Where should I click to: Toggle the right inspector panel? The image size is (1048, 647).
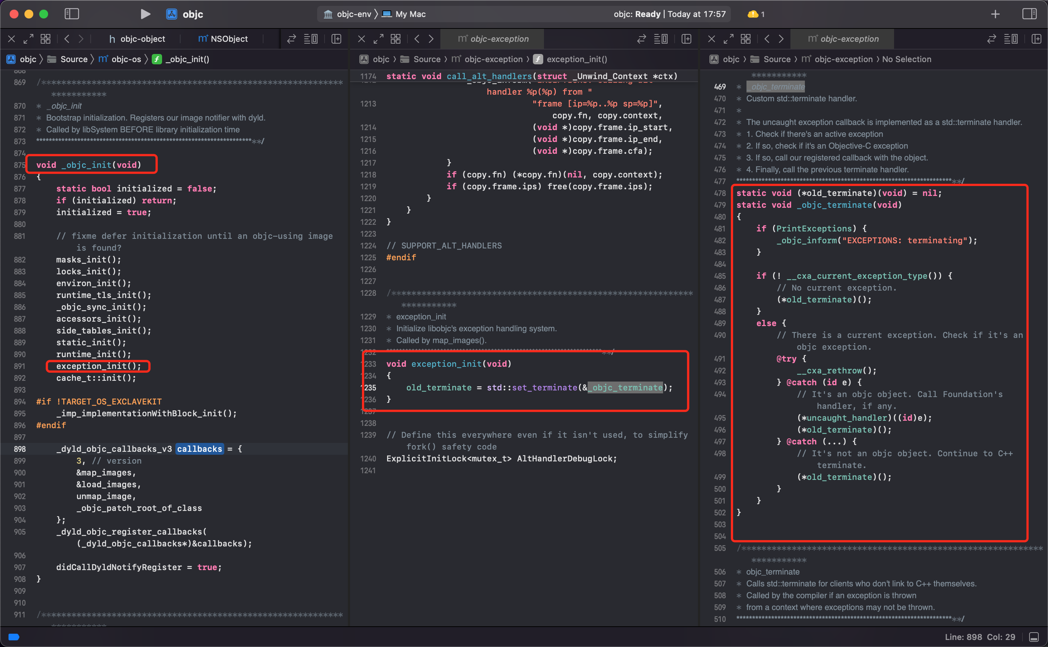[x=1029, y=14]
